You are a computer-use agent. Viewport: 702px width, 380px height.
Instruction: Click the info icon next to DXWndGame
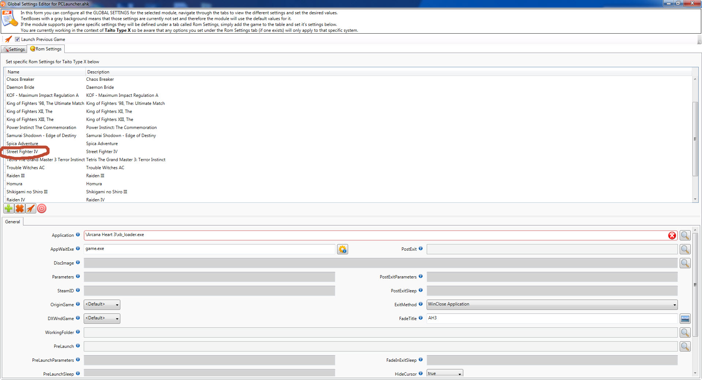pyautogui.click(x=78, y=318)
